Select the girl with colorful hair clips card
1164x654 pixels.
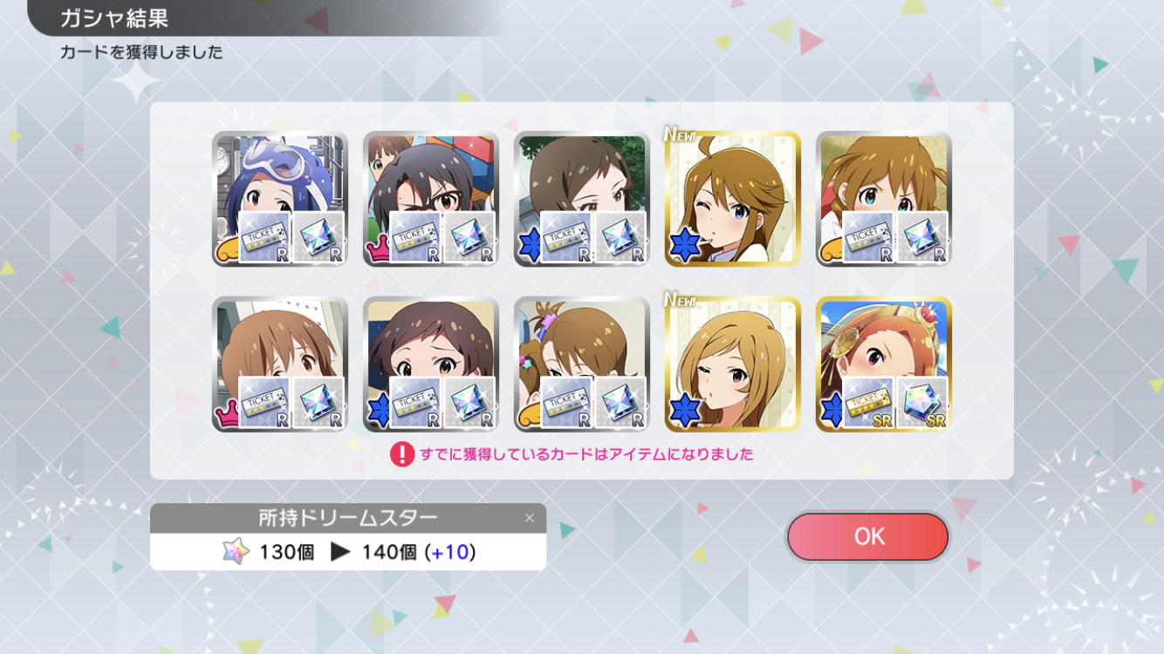pos(582,364)
